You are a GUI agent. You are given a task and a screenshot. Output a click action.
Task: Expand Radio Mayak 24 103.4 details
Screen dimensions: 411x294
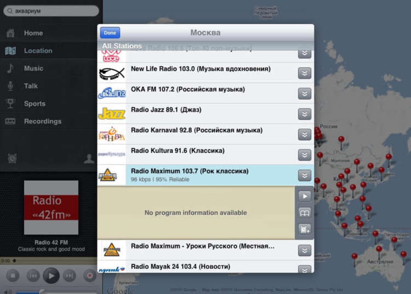(304, 269)
